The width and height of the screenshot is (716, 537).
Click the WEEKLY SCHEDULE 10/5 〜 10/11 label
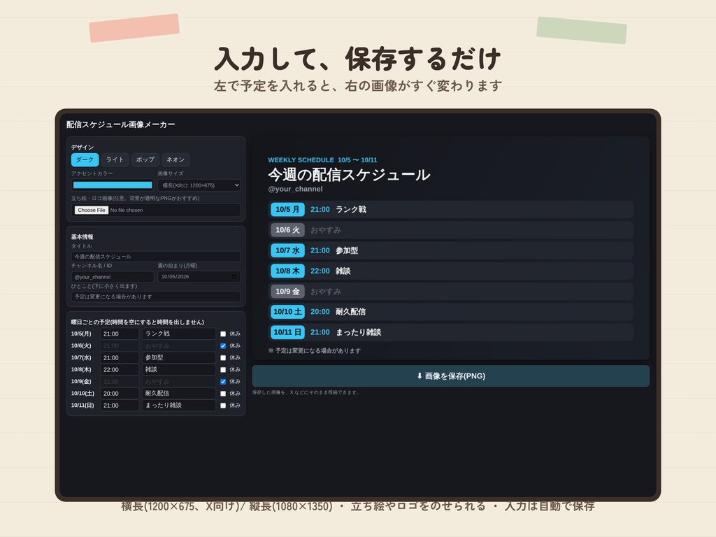322,160
